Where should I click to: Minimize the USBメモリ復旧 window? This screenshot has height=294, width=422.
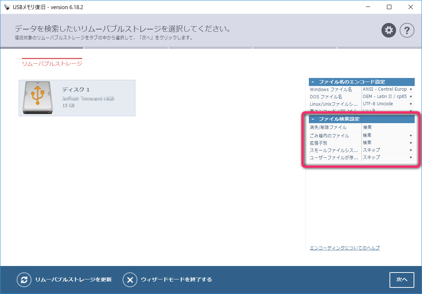[x=368, y=7]
